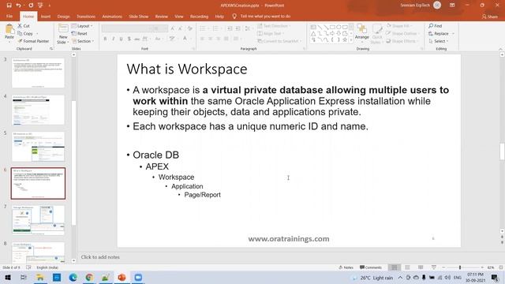Open the Design tab
The height and width of the screenshot is (284, 505).
(63, 17)
